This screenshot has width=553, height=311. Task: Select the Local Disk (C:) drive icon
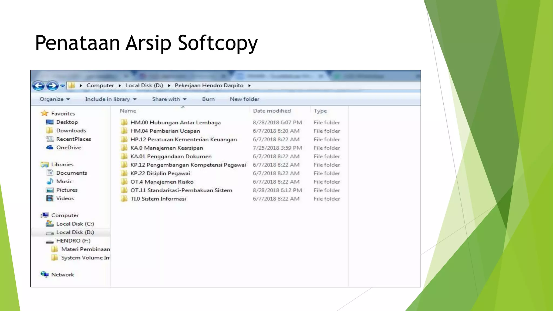tap(50, 224)
